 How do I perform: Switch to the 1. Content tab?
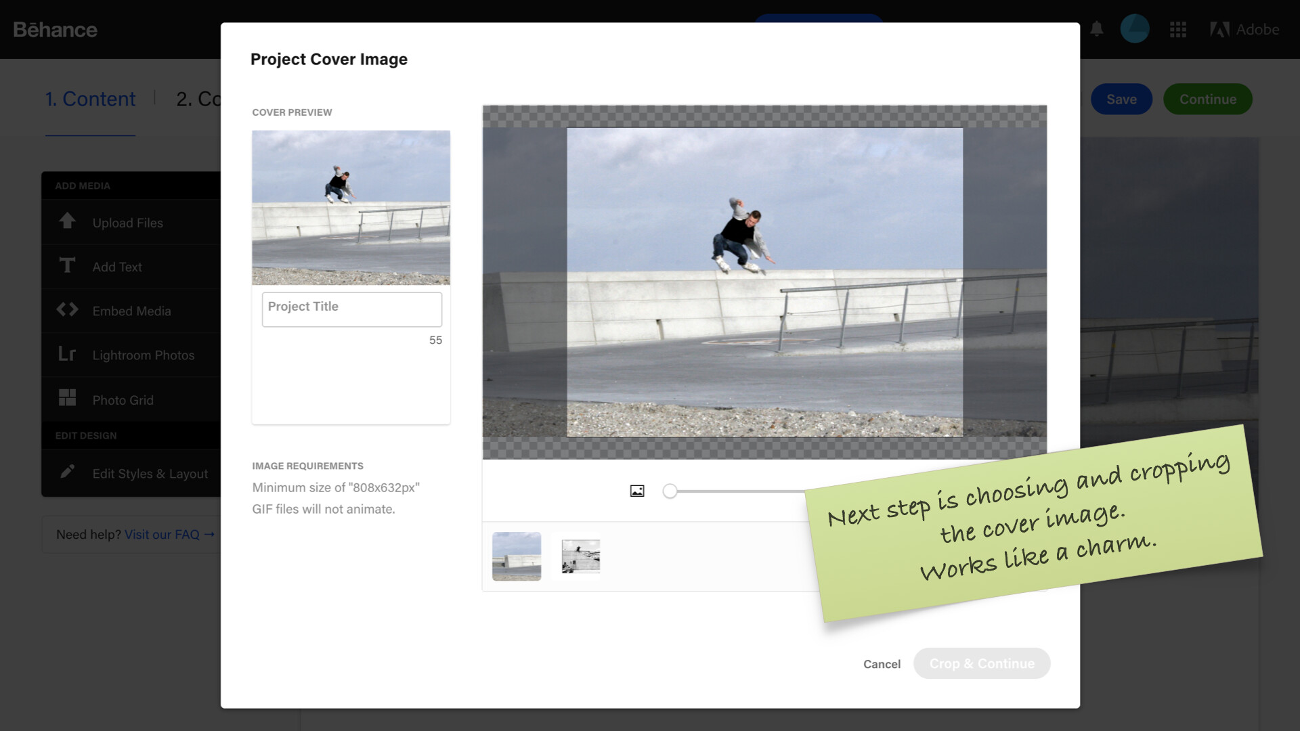90,99
